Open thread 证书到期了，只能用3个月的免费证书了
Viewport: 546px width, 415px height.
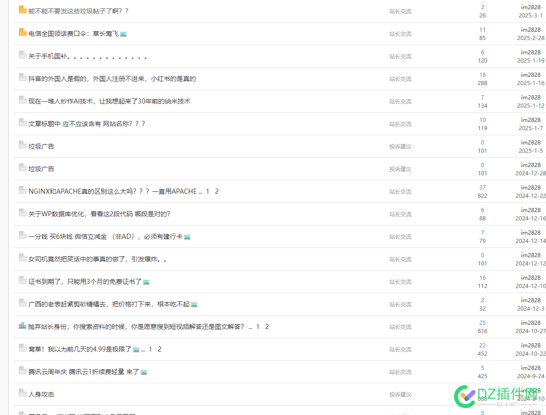pos(85,282)
